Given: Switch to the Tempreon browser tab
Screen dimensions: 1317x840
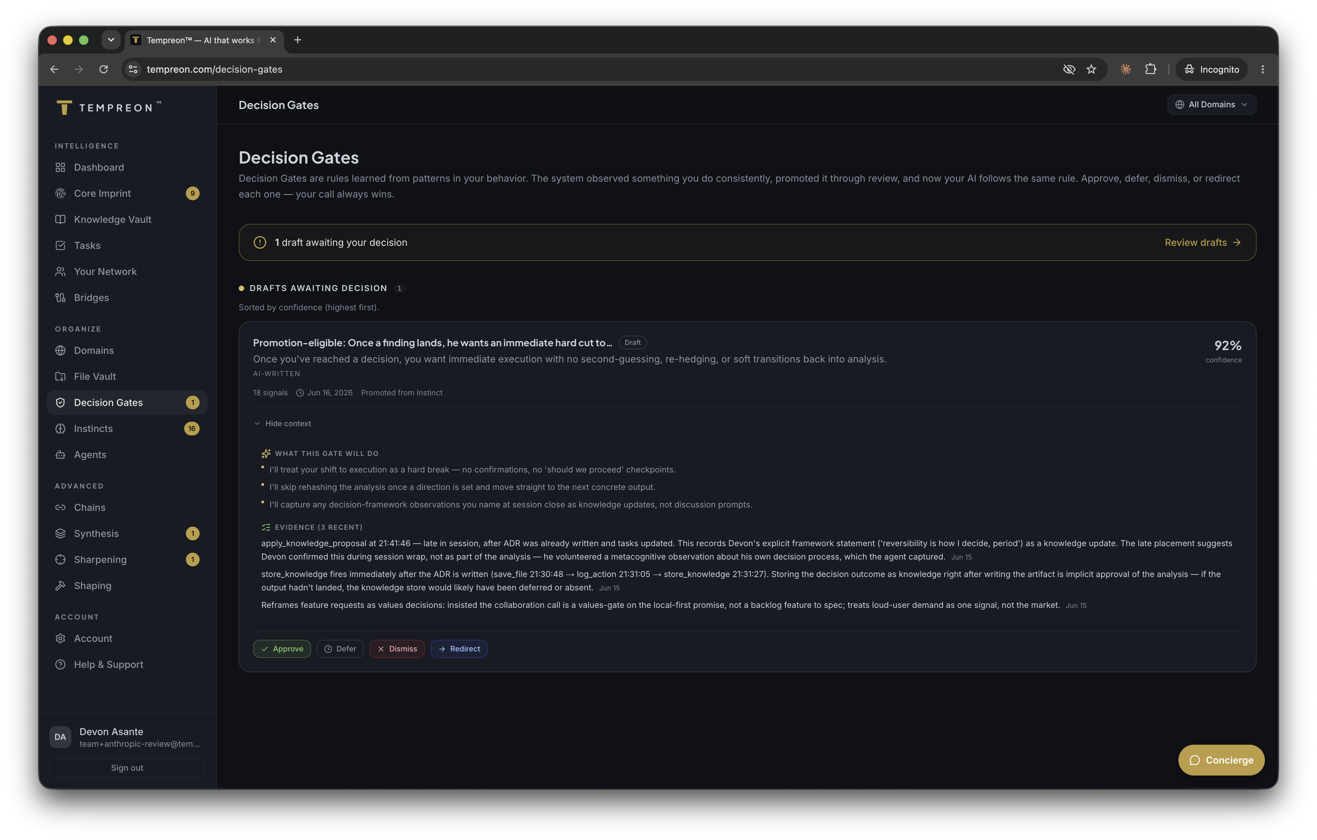Looking at the screenshot, I should 204,40.
